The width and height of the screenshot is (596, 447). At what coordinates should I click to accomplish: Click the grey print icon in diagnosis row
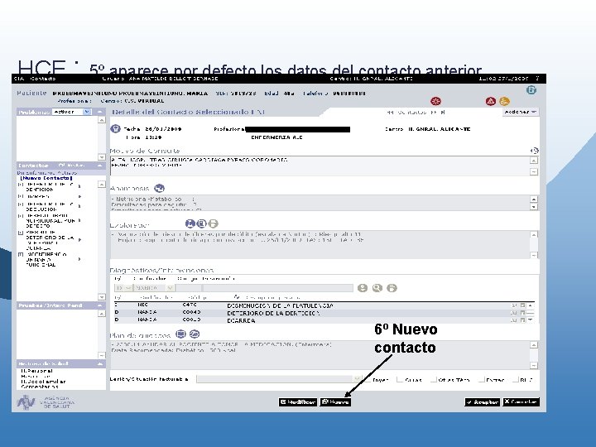click(x=392, y=288)
